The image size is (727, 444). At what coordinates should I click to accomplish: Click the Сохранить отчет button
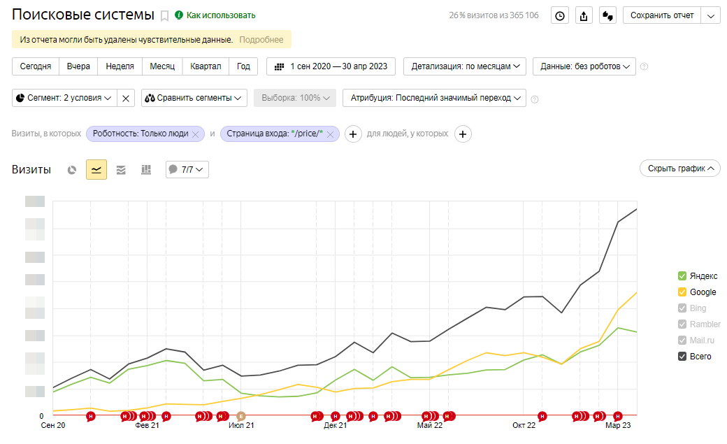click(x=661, y=15)
